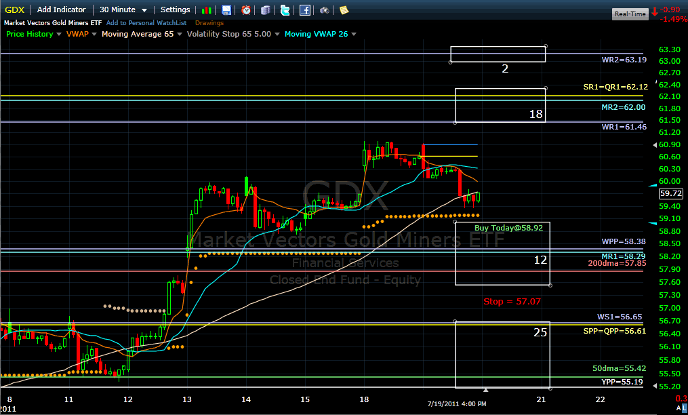
Task: Share chart via Twitter icon
Action: (x=285, y=10)
